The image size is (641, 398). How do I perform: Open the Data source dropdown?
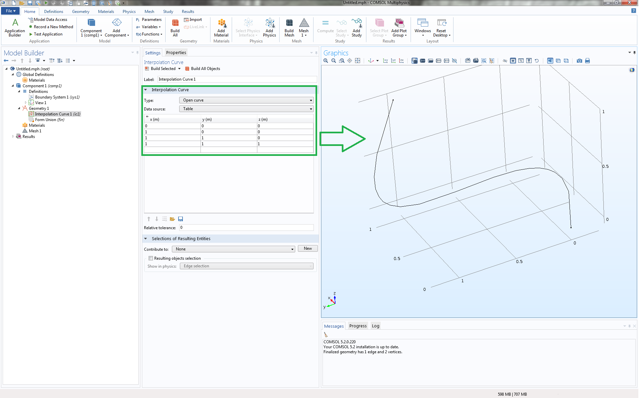click(246, 109)
